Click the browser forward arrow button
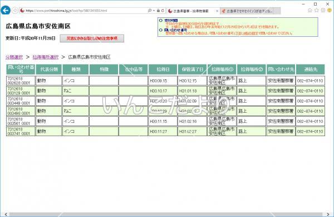 (x=14, y=11)
